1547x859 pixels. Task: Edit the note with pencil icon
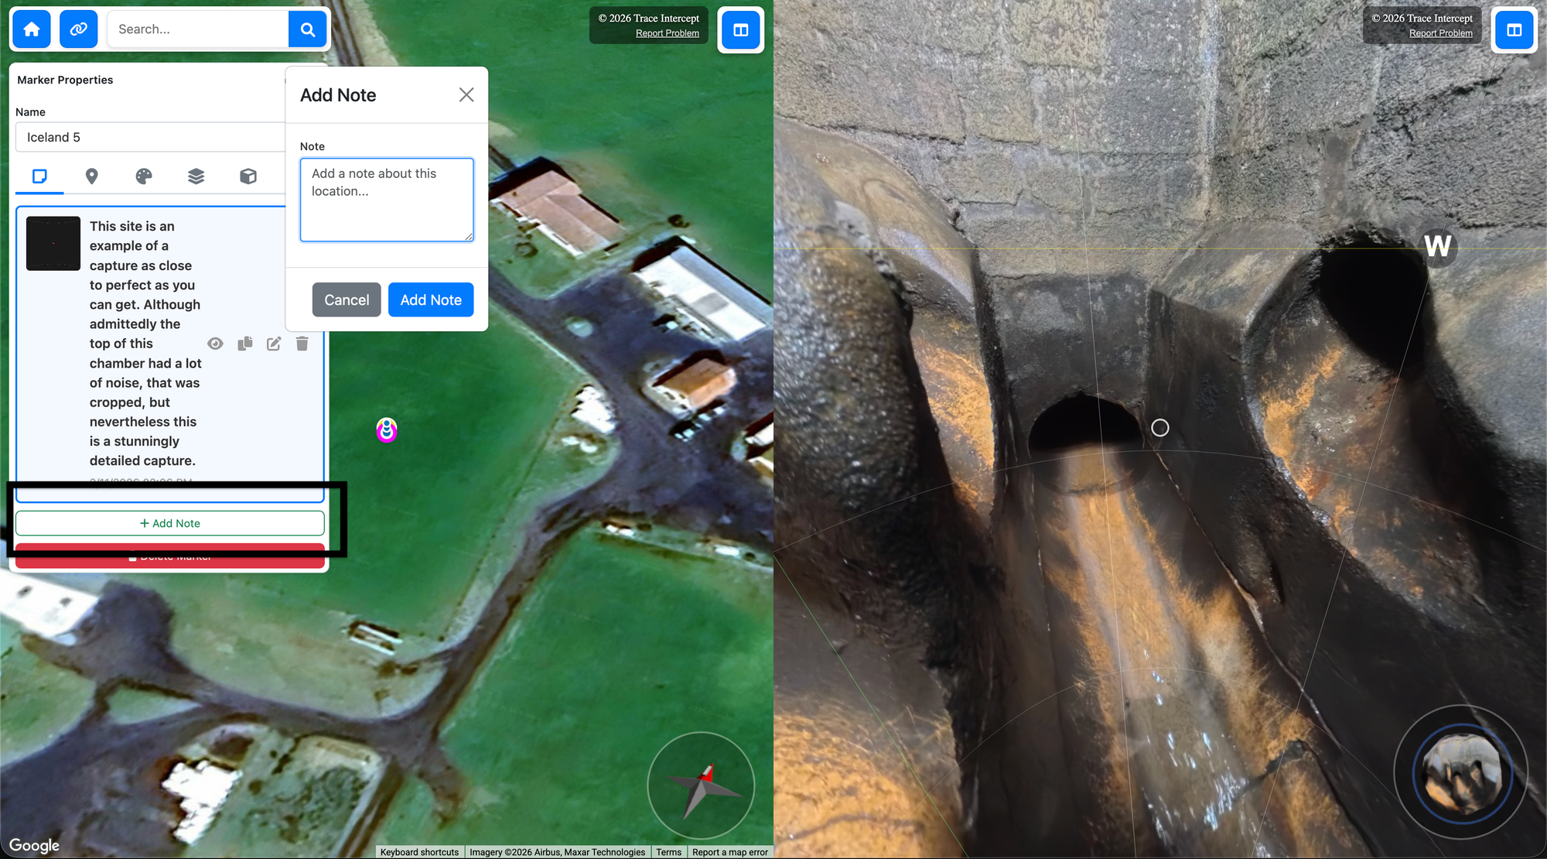tap(274, 344)
